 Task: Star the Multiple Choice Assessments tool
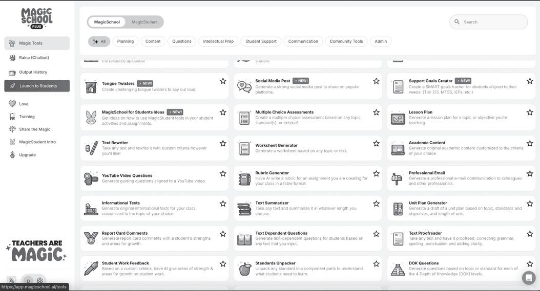pyautogui.click(x=376, y=112)
